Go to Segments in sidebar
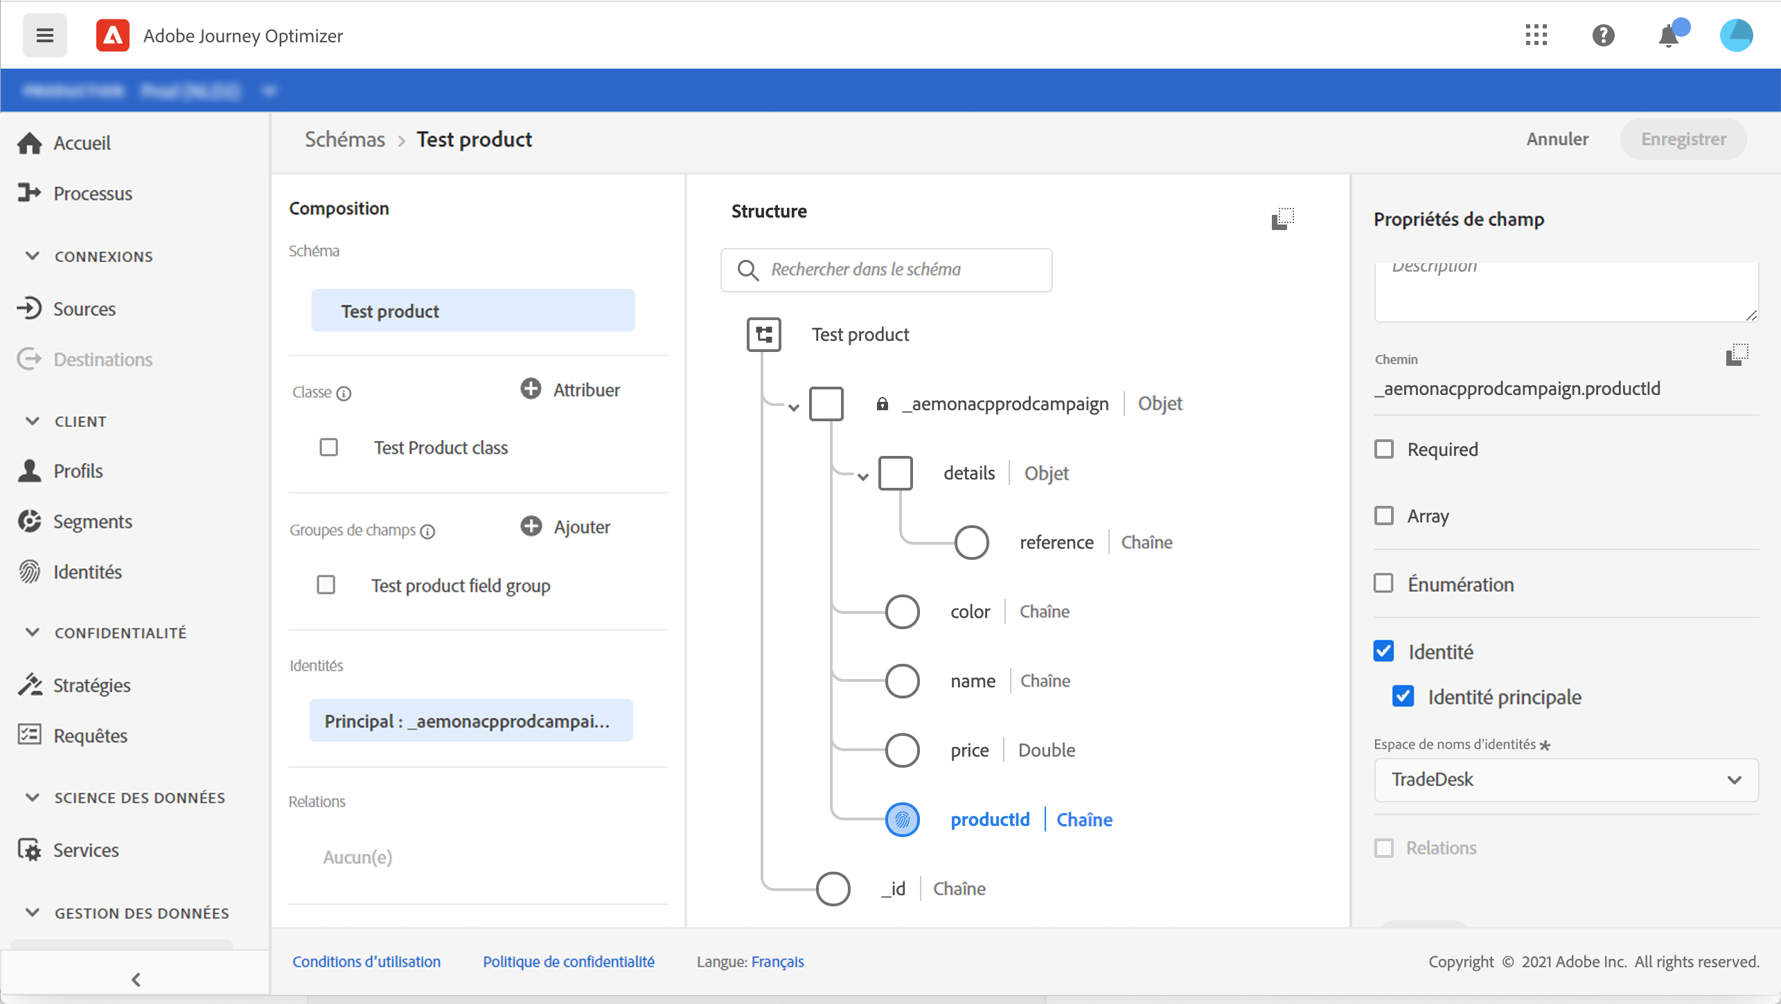The image size is (1781, 1004). [x=92, y=521]
